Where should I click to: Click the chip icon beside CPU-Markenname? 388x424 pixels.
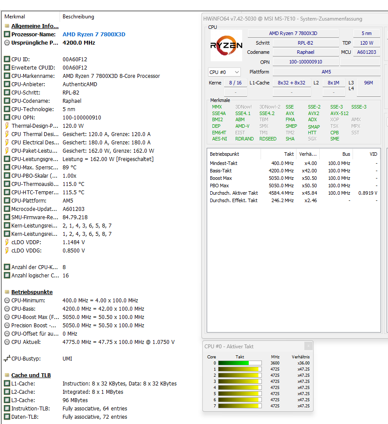[7, 76]
